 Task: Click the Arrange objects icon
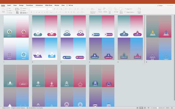(x=116, y=9)
